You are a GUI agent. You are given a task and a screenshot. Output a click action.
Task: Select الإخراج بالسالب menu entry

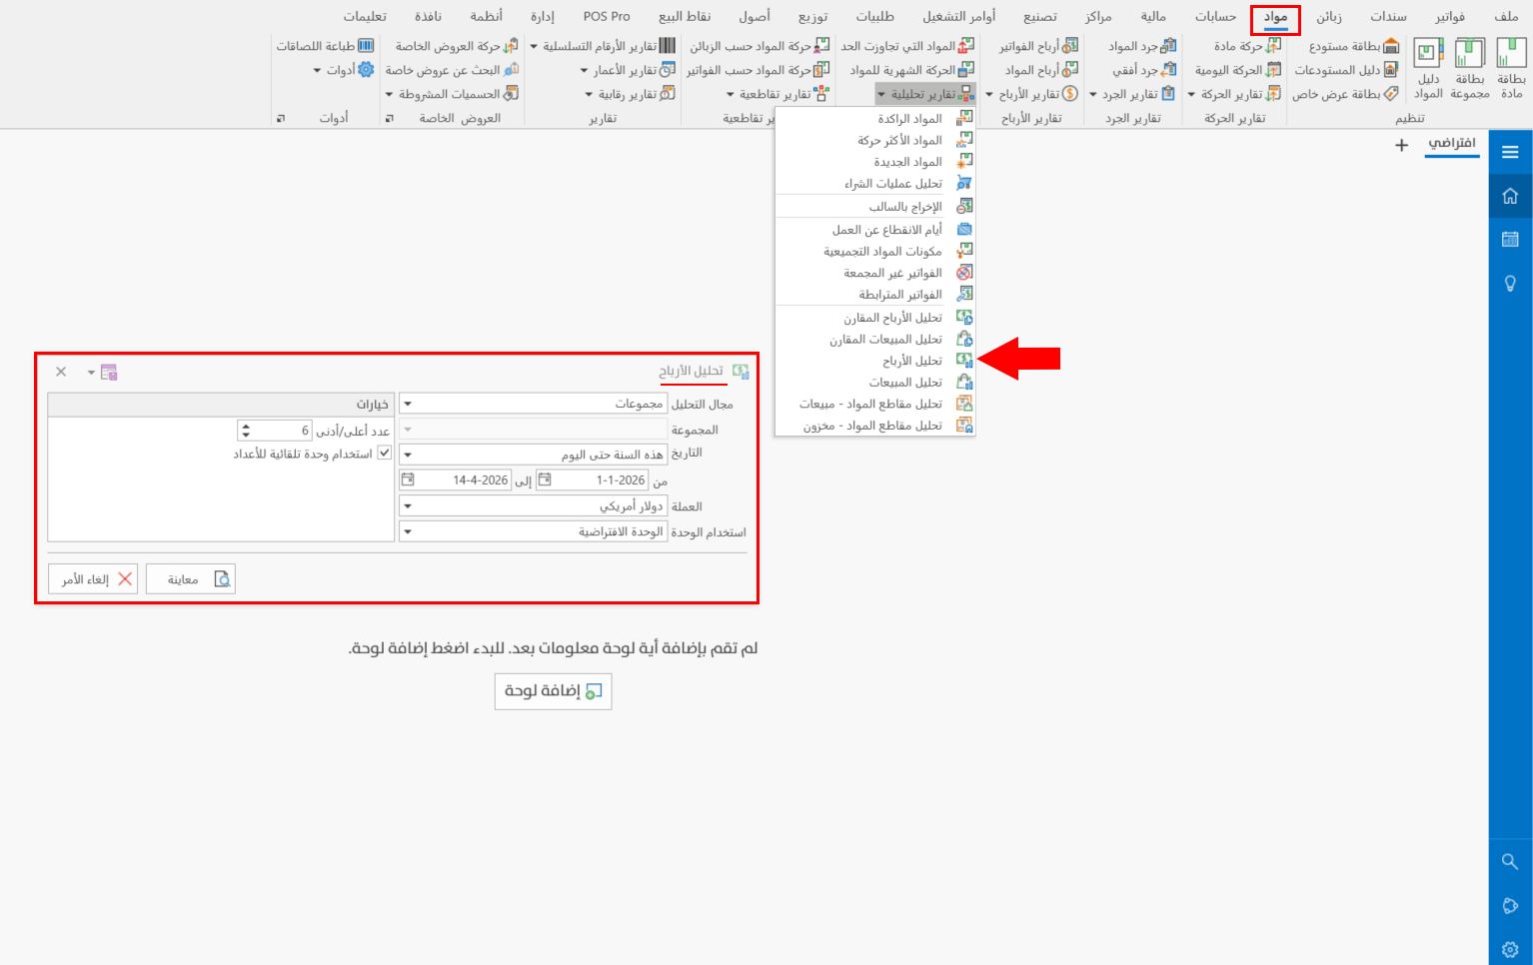875,207
